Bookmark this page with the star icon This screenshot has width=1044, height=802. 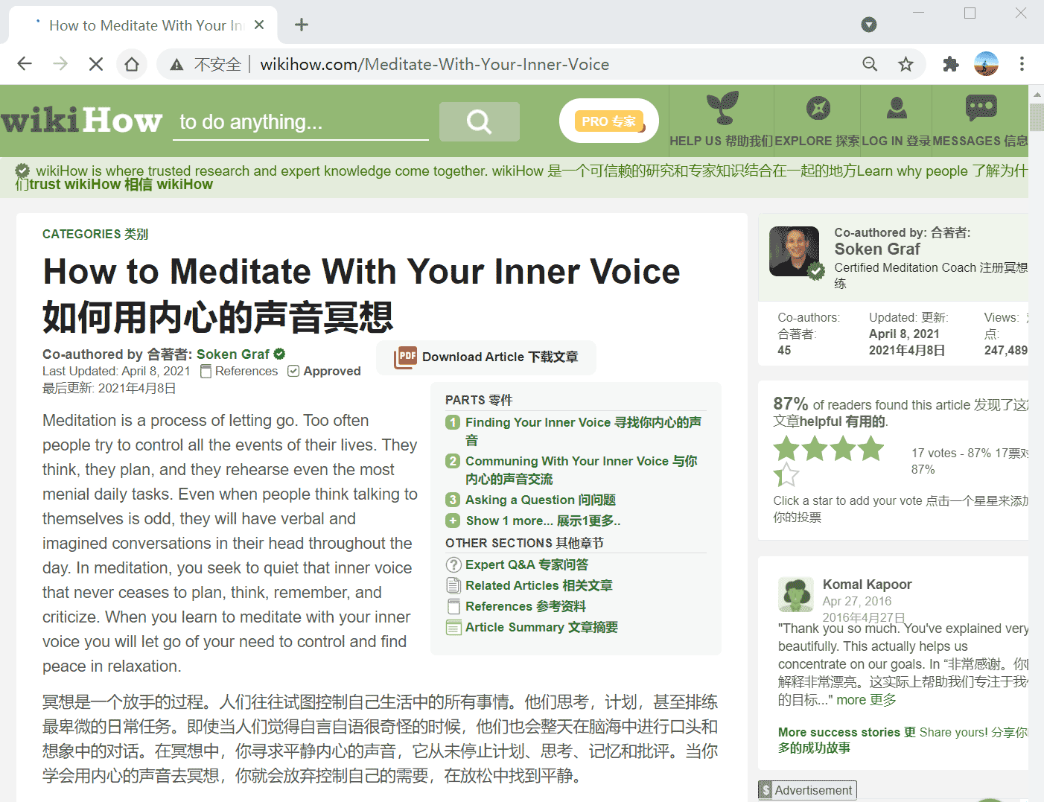coord(905,64)
